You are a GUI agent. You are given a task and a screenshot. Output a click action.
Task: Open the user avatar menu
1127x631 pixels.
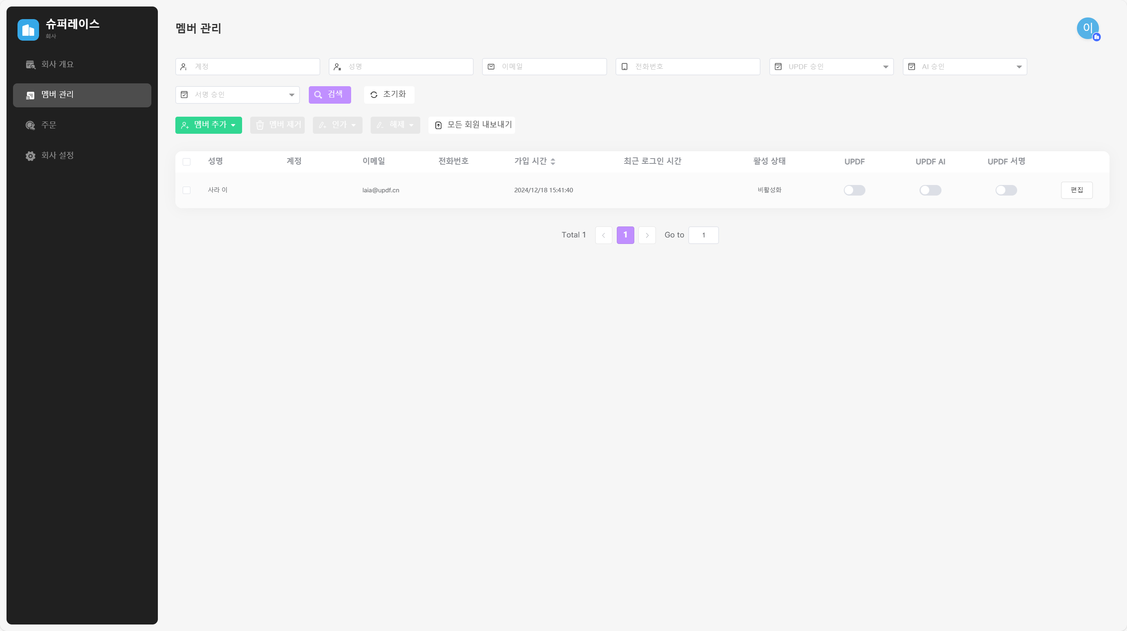1088,28
